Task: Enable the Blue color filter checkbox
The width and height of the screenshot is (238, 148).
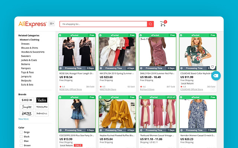Action: pyautogui.click(x=20, y=141)
